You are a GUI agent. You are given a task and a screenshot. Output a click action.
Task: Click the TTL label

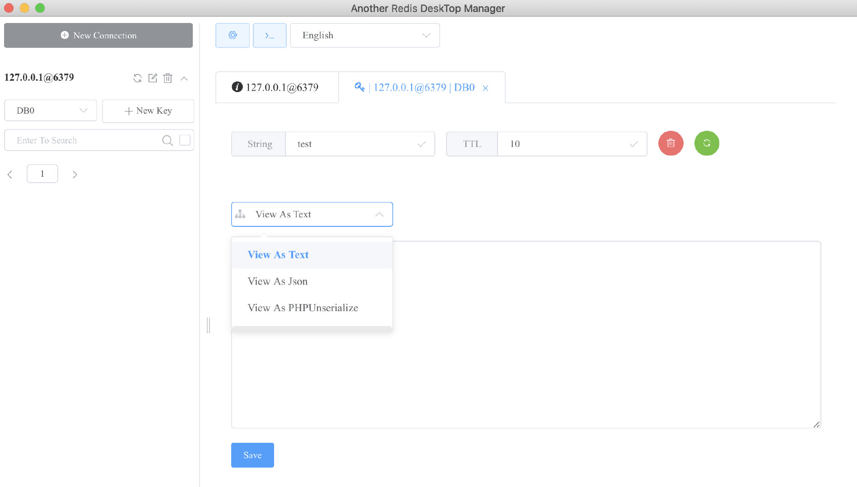[472, 144]
